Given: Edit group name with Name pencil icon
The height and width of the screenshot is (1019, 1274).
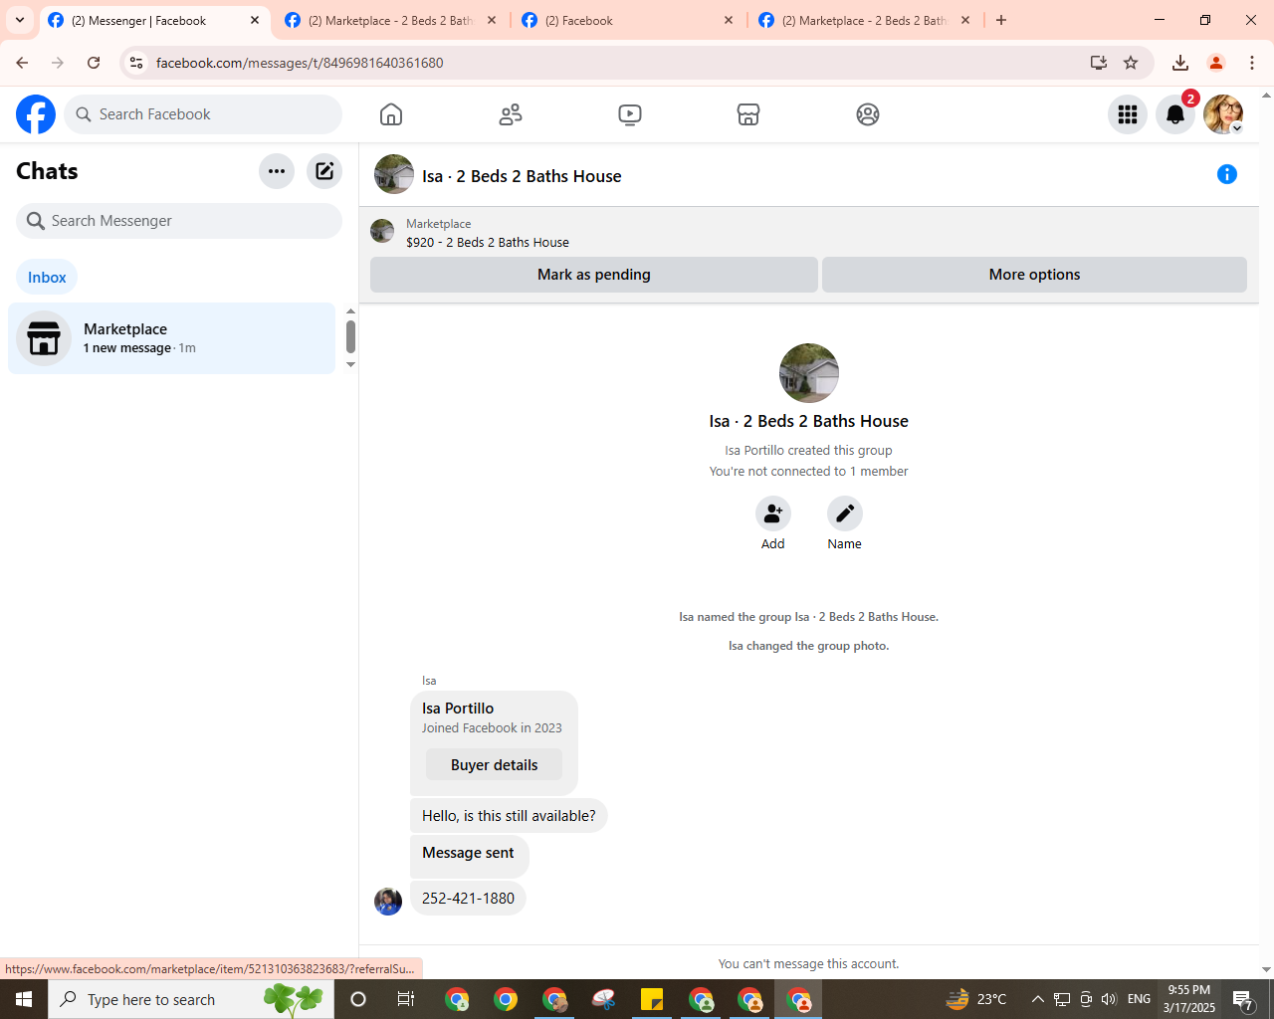Looking at the screenshot, I should pos(845,513).
